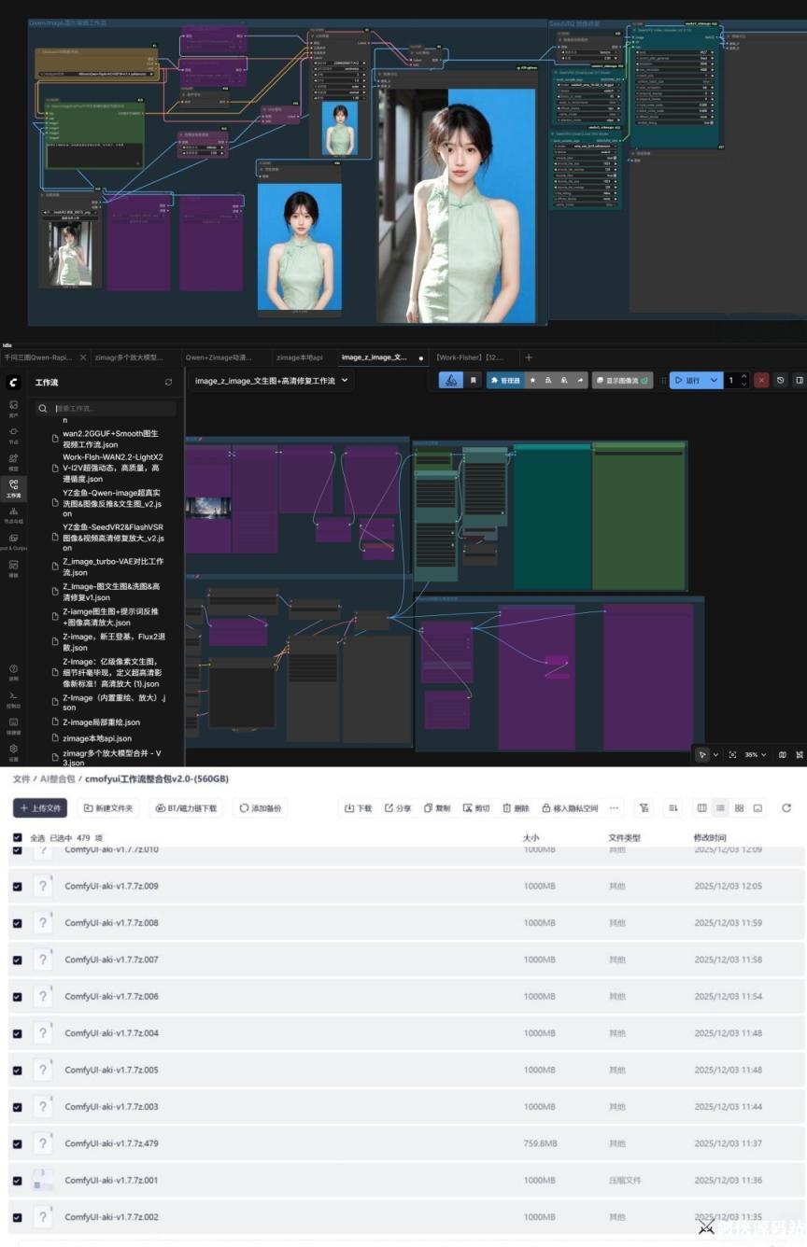Click the new folder (新建文件夹) button
Image resolution: width=807 pixels, height=1247 pixels.
[x=108, y=807]
